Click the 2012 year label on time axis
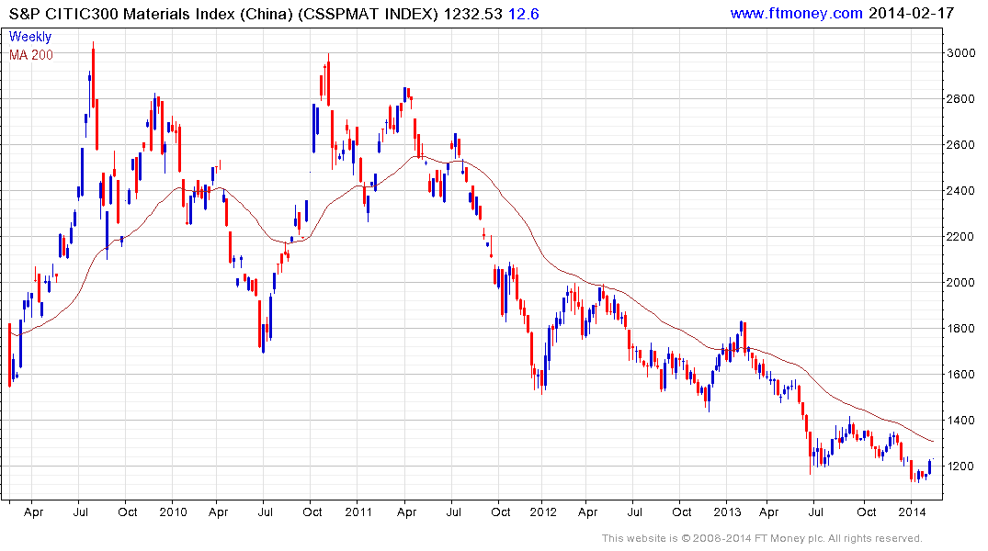Screen dimensions: 988x551 [543, 512]
